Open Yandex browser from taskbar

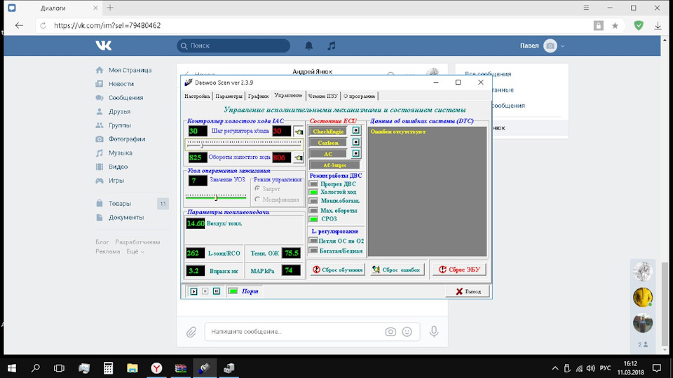(156, 368)
